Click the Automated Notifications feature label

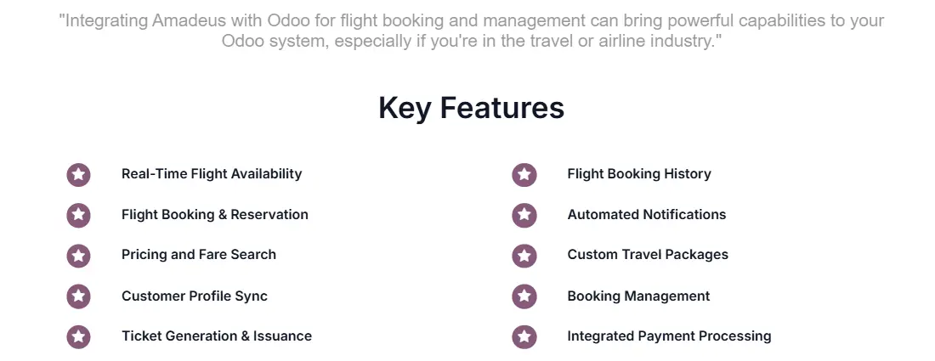pyautogui.click(x=646, y=215)
